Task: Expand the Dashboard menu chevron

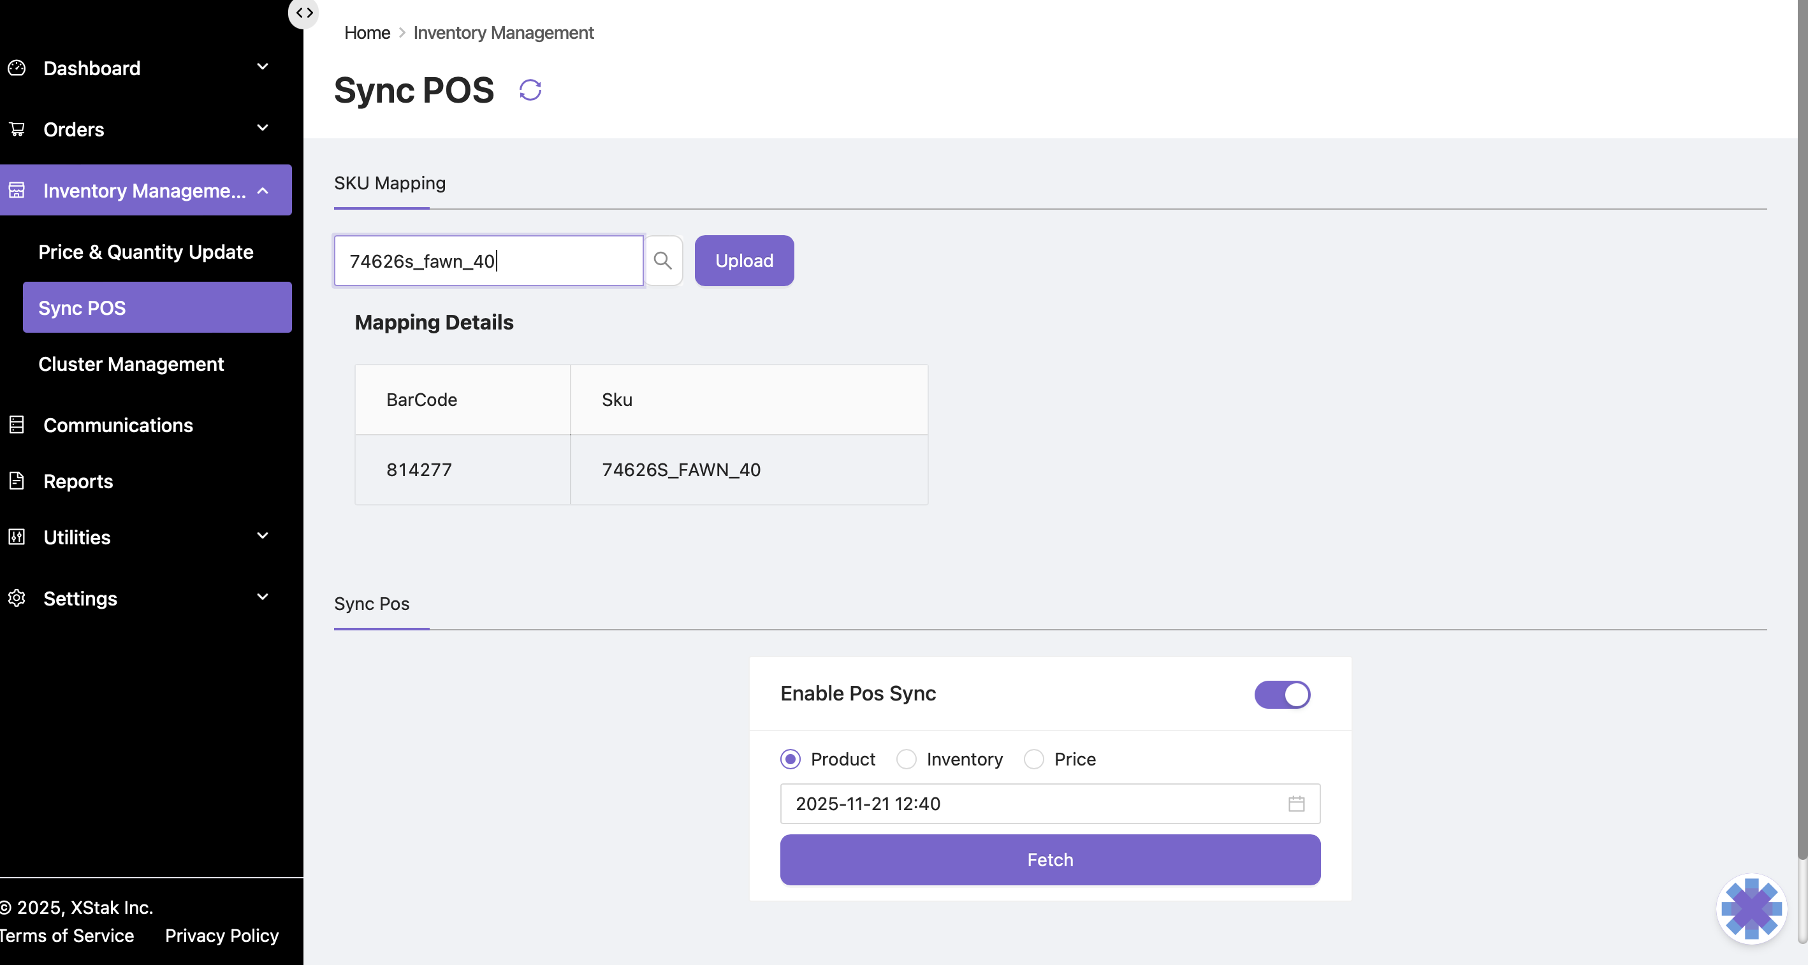Action: pos(263,68)
